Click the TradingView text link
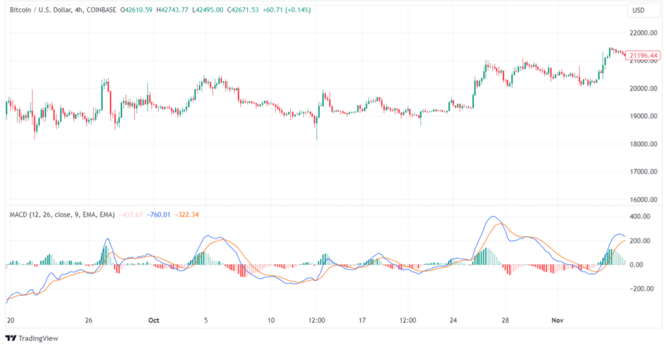 click(x=37, y=338)
